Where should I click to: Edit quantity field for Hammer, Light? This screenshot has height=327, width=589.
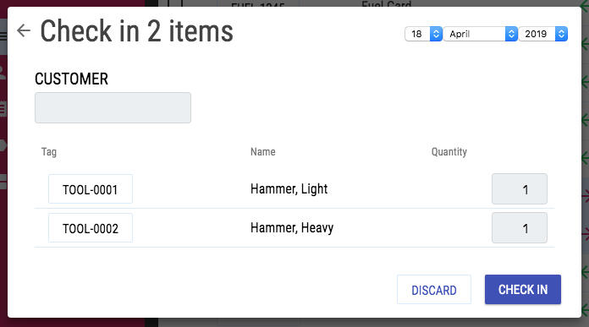pos(520,189)
